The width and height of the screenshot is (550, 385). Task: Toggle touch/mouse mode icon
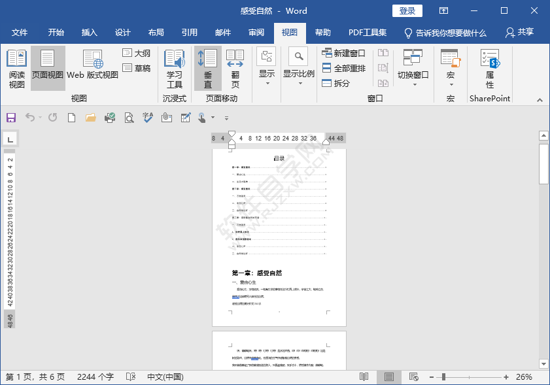(x=202, y=118)
